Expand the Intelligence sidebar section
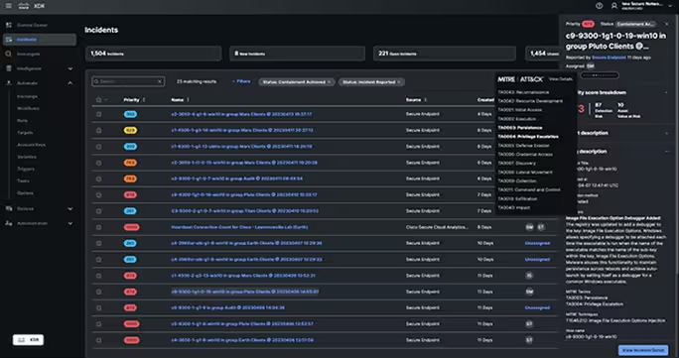The image size is (679, 358). click(70, 68)
